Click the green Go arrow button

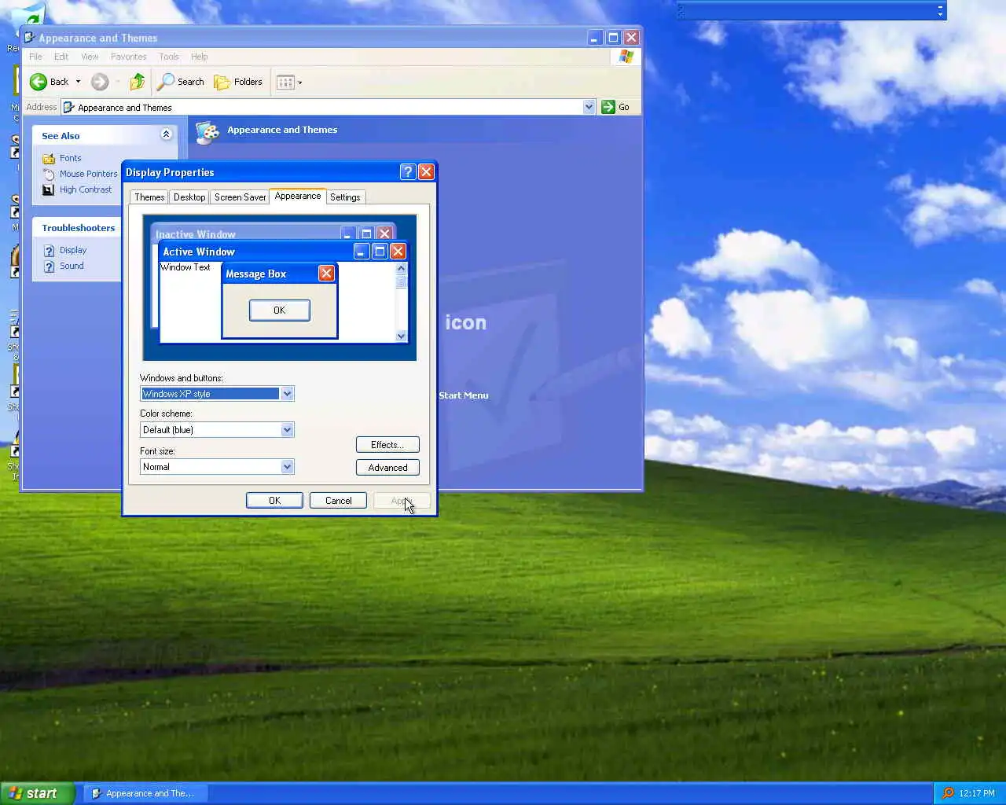click(608, 107)
